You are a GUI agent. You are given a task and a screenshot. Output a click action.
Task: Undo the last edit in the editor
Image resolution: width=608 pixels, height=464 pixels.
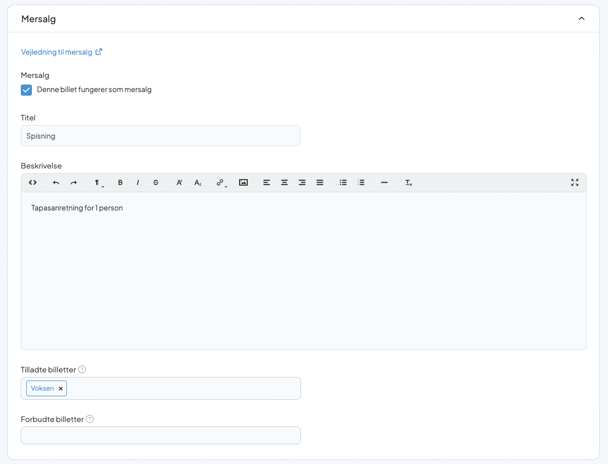56,183
